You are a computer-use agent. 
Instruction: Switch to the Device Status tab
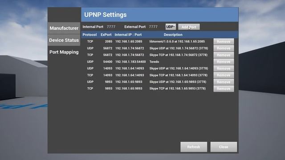pyautogui.click(x=64, y=40)
